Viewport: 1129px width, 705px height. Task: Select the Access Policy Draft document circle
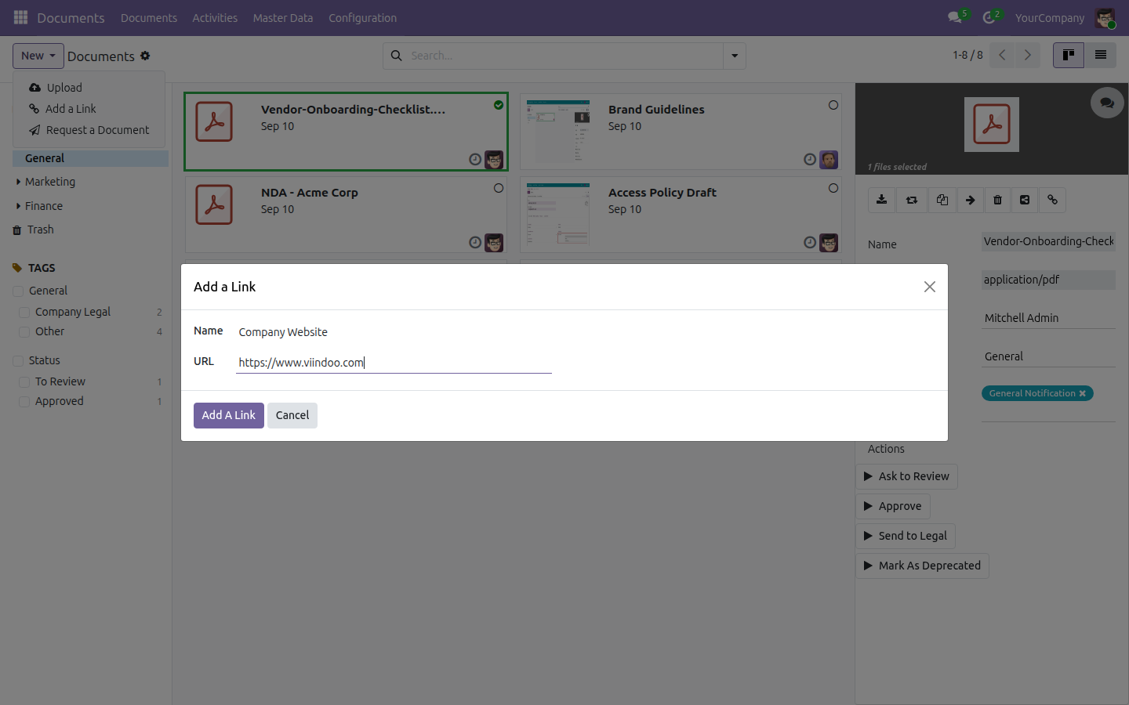tap(833, 188)
